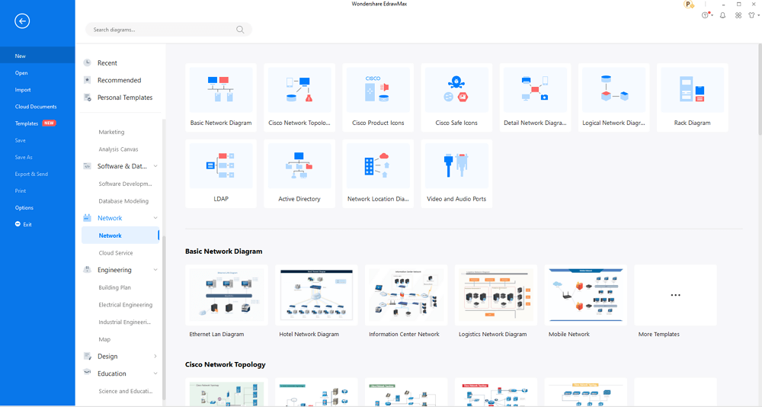Viewport: 762px width, 407px height.
Task: Open Network Location Diagram tile
Action: coord(378,174)
